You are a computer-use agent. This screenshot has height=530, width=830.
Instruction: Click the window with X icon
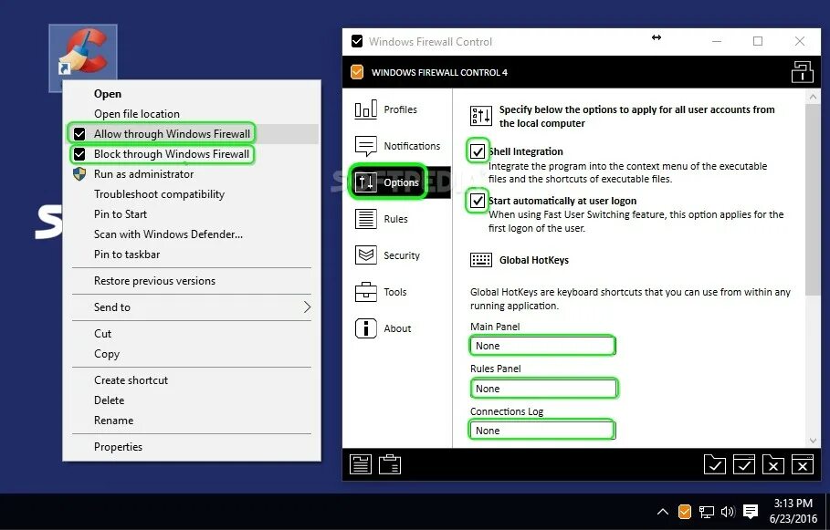[x=803, y=464]
